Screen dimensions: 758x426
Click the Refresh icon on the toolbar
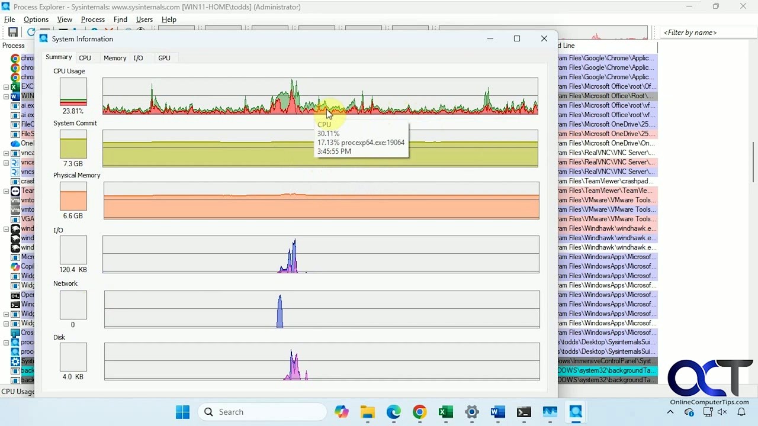(x=31, y=32)
